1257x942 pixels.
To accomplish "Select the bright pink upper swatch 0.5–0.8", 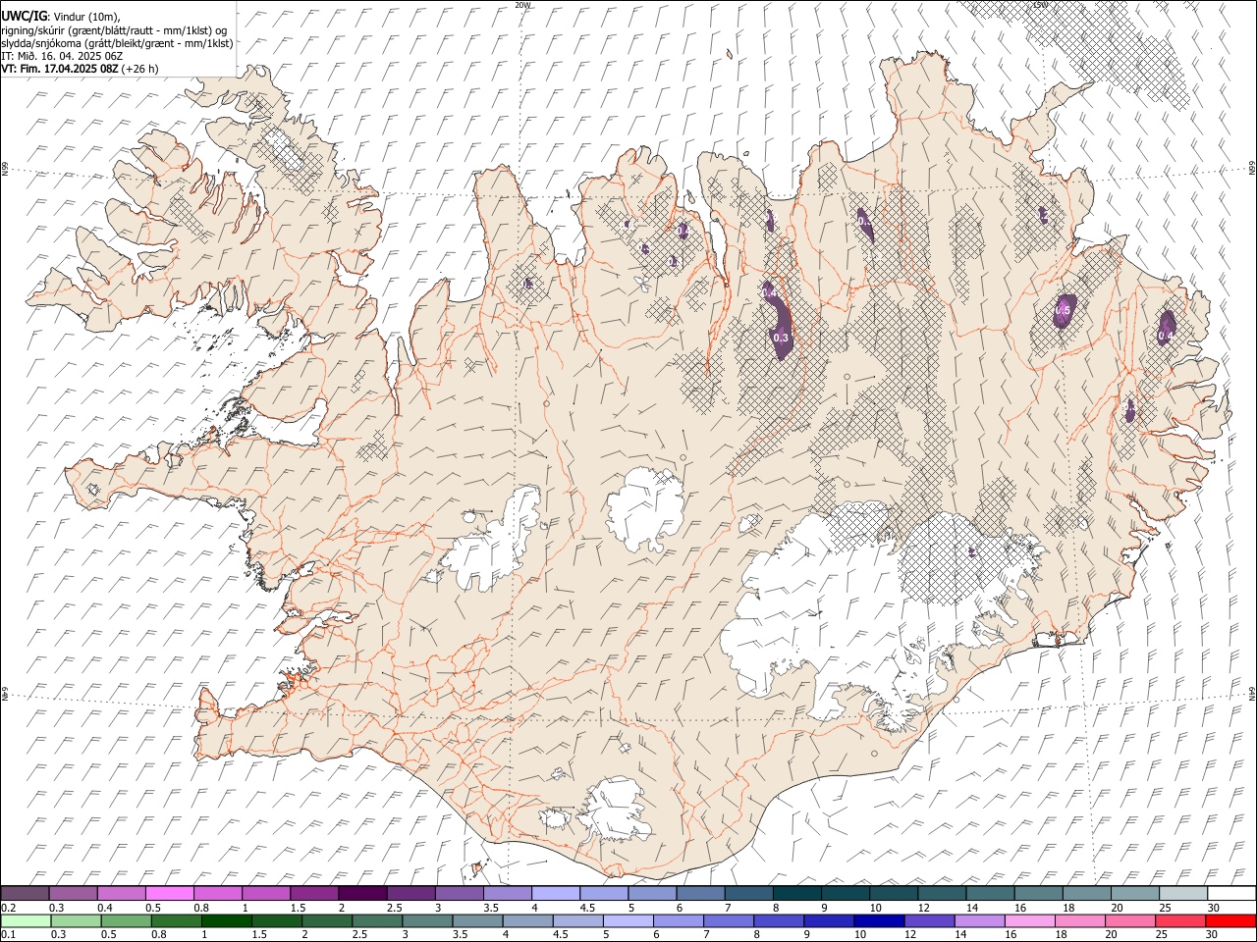I will click(x=170, y=894).
